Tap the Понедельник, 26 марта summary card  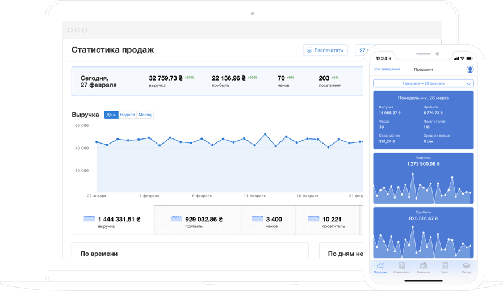pos(423,119)
